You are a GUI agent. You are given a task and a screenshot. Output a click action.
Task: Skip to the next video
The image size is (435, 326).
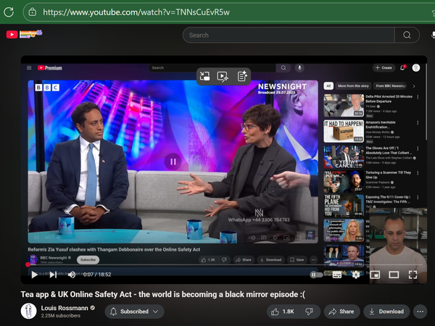(53, 275)
